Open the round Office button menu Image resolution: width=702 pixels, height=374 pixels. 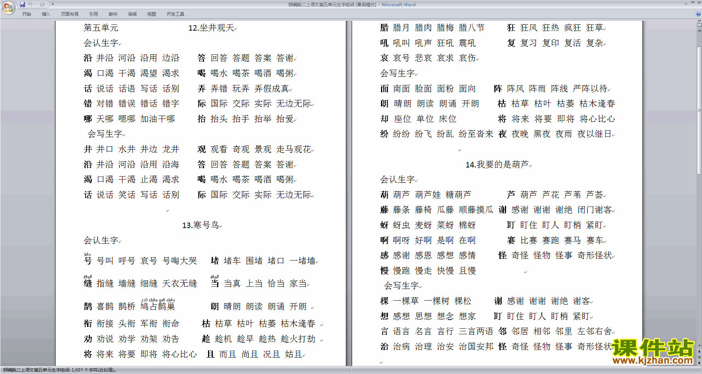(x=8, y=7)
